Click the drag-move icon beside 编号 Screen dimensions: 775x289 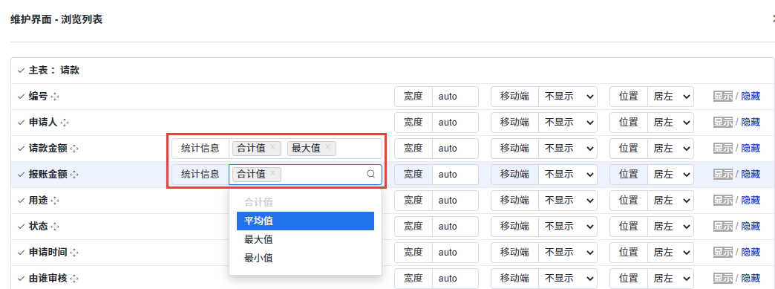pos(55,97)
